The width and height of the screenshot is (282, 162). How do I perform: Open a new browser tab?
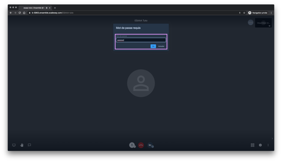coord(55,8)
